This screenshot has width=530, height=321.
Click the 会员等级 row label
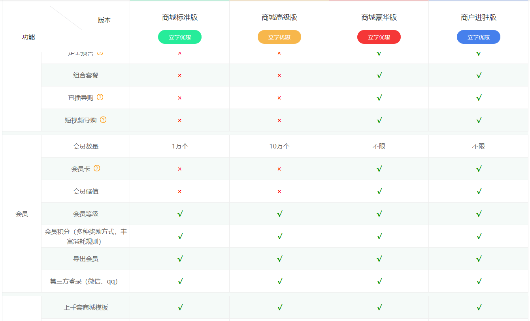[86, 214]
